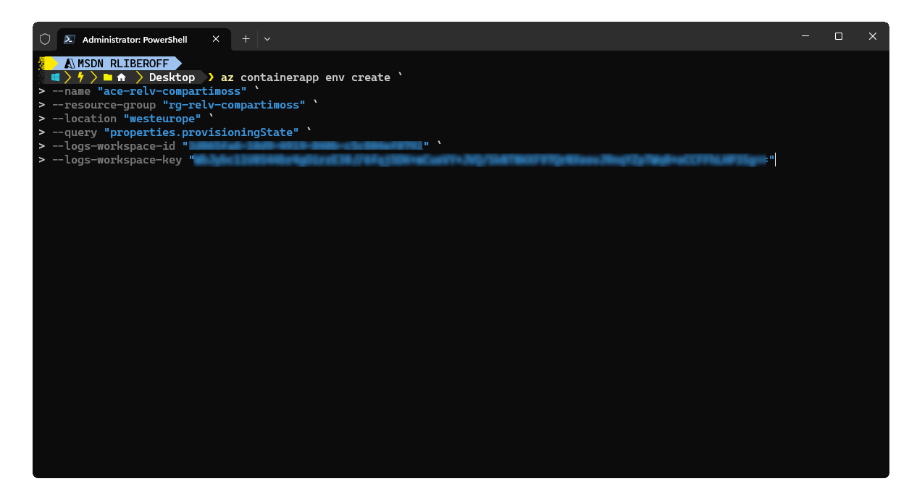This screenshot has width=909, height=497.
Task: Click the Desktop path segment
Action: [172, 77]
